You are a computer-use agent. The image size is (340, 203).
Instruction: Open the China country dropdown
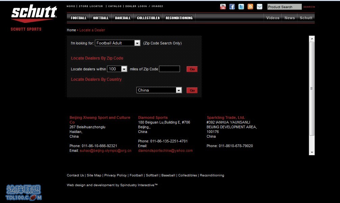159,90
